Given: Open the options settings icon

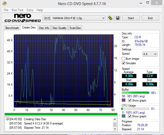Looking at the screenshot, I should pyautogui.click(x=110, y=18).
